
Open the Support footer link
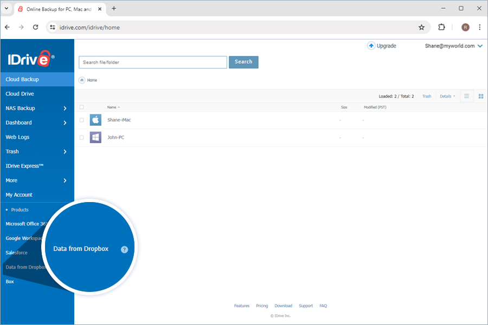(306, 305)
